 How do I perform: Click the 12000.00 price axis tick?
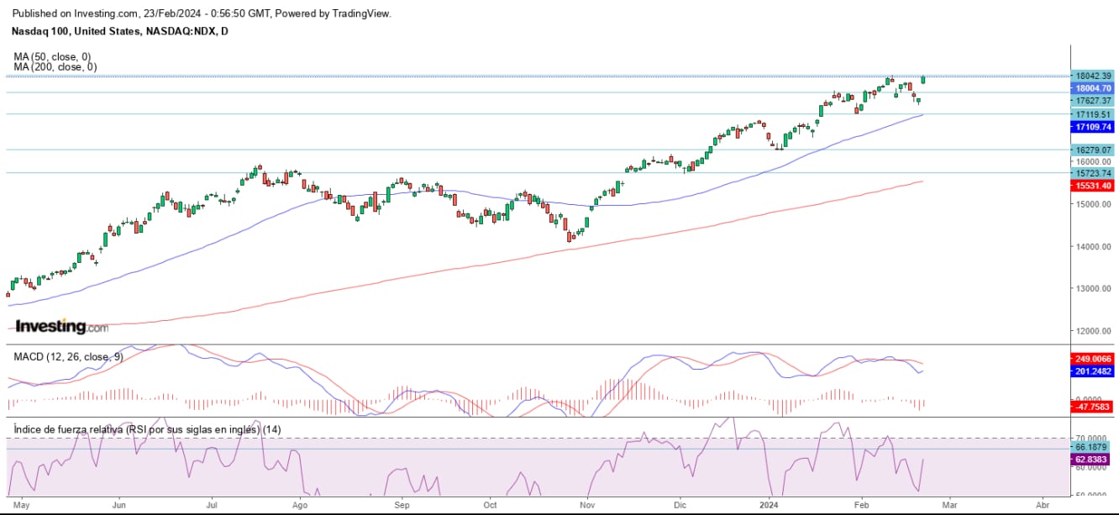(1092, 331)
